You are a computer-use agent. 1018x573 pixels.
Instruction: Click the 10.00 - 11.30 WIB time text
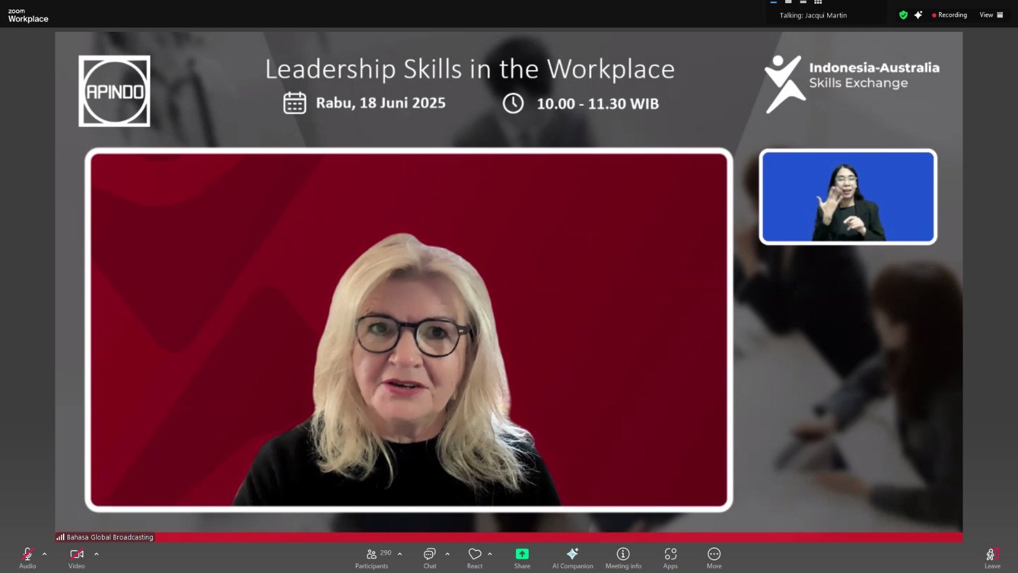(597, 104)
